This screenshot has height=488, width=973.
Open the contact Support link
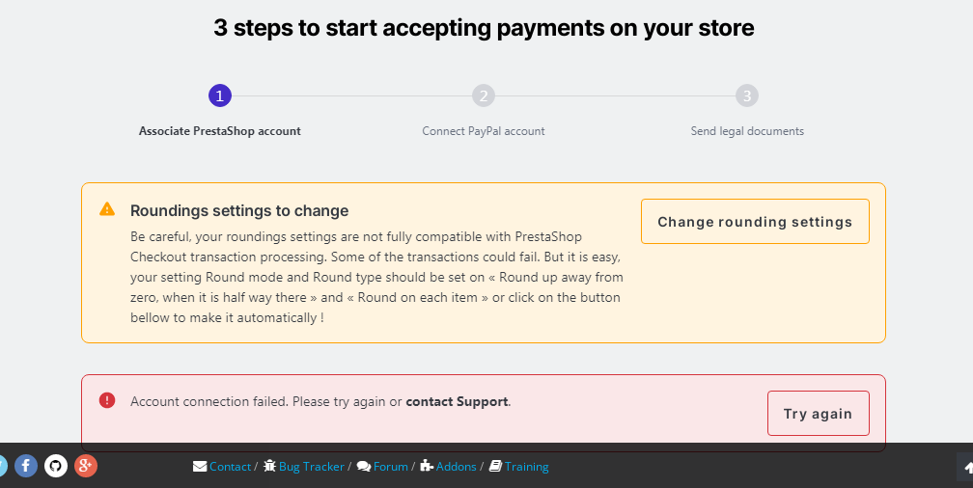click(457, 401)
